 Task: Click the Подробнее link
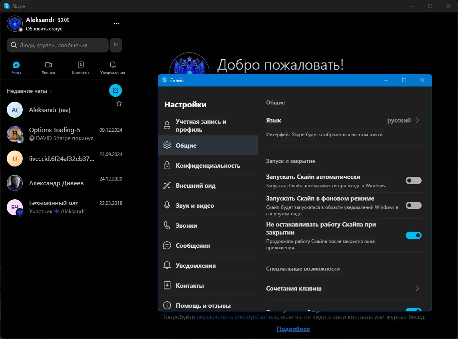293,329
